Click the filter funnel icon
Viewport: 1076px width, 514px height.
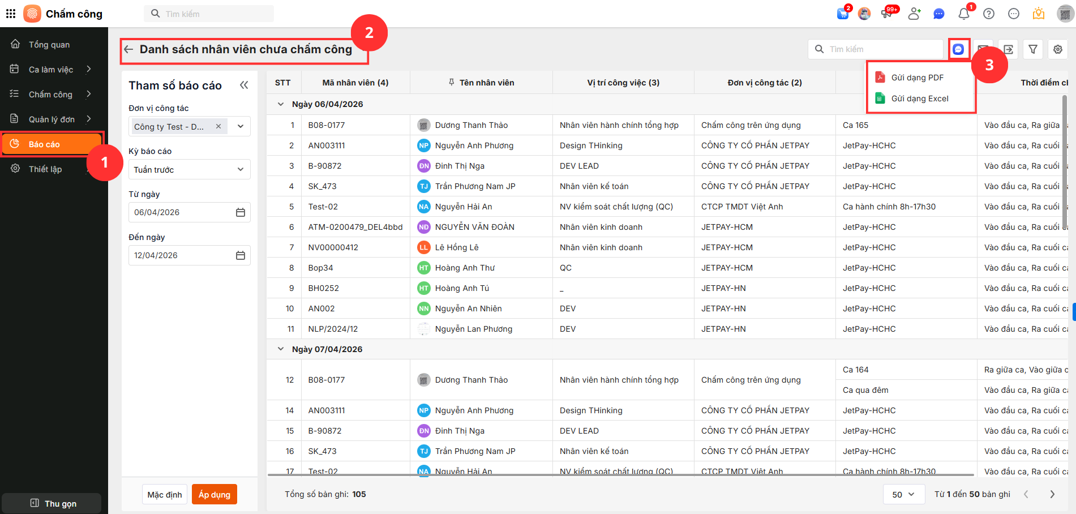tap(1032, 49)
